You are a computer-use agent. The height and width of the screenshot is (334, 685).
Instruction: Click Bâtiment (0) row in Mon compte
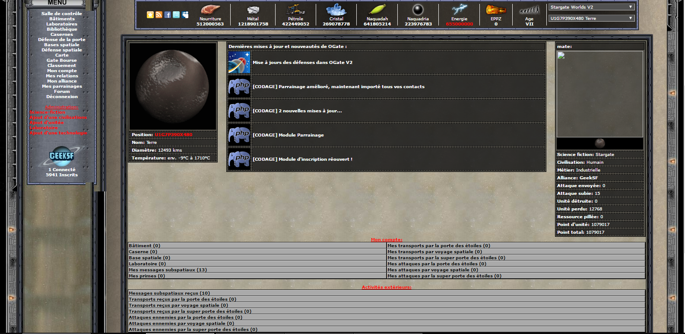pyautogui.click(x=257, y=245)
